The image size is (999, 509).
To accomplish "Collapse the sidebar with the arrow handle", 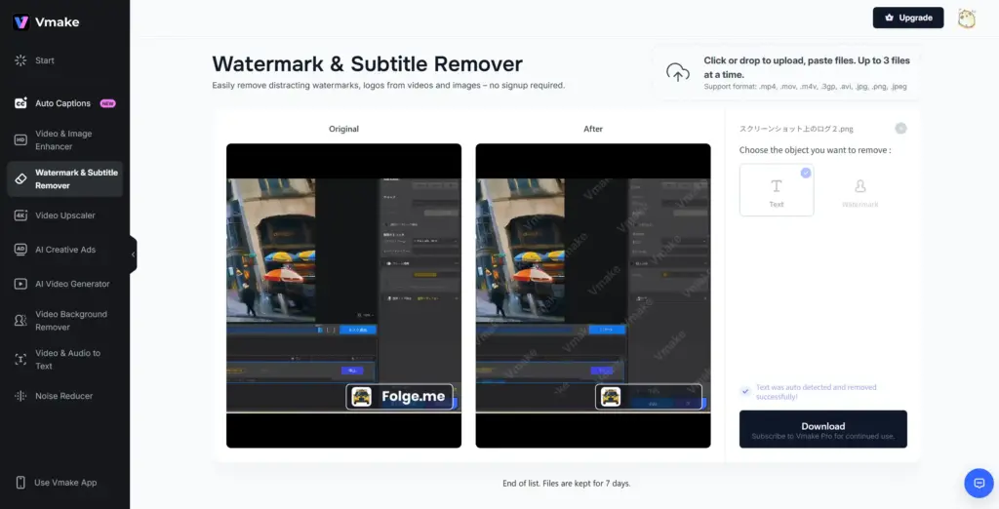I will click(133, 254).
